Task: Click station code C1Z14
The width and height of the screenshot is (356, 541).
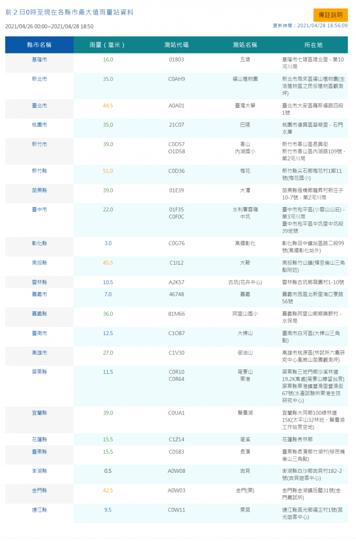Action: tap(177, 439)
